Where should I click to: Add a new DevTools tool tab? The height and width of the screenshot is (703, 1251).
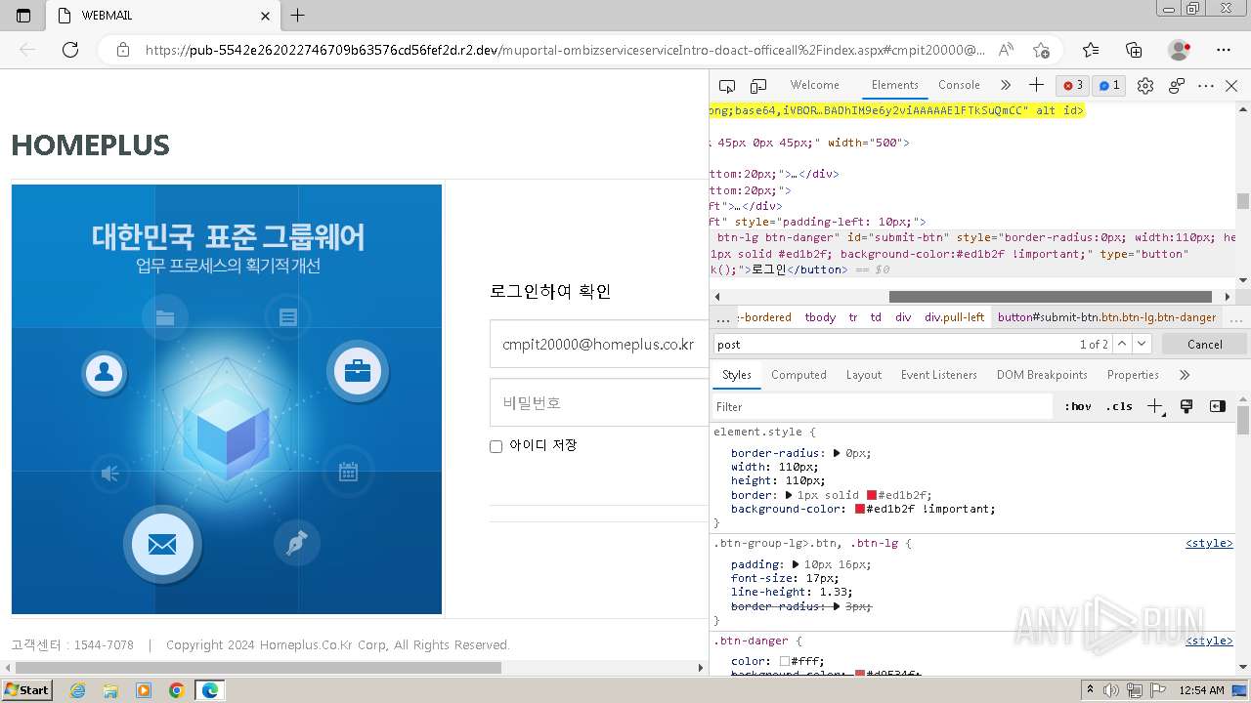click(1036, 85)
